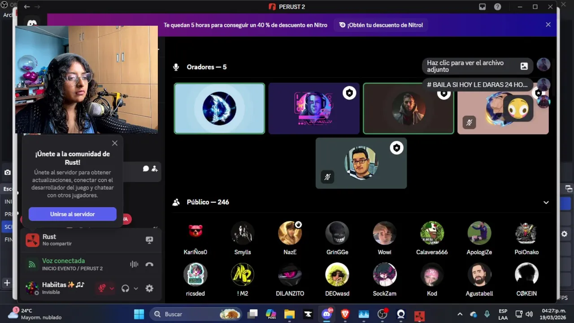The image size is (574, 323).
Task: Open SockZam audience member profile
Action: tap(384, 280)
